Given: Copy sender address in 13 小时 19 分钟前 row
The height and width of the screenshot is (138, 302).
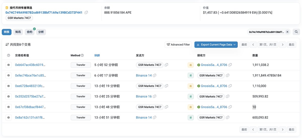Looking at the screenshot, I should click(x=166, y=86).
